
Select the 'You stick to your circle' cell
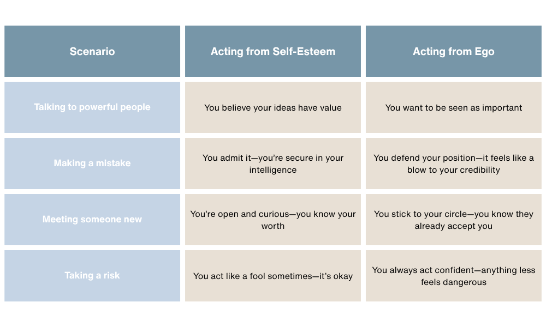pyautogui.click(x=453, y=220)
